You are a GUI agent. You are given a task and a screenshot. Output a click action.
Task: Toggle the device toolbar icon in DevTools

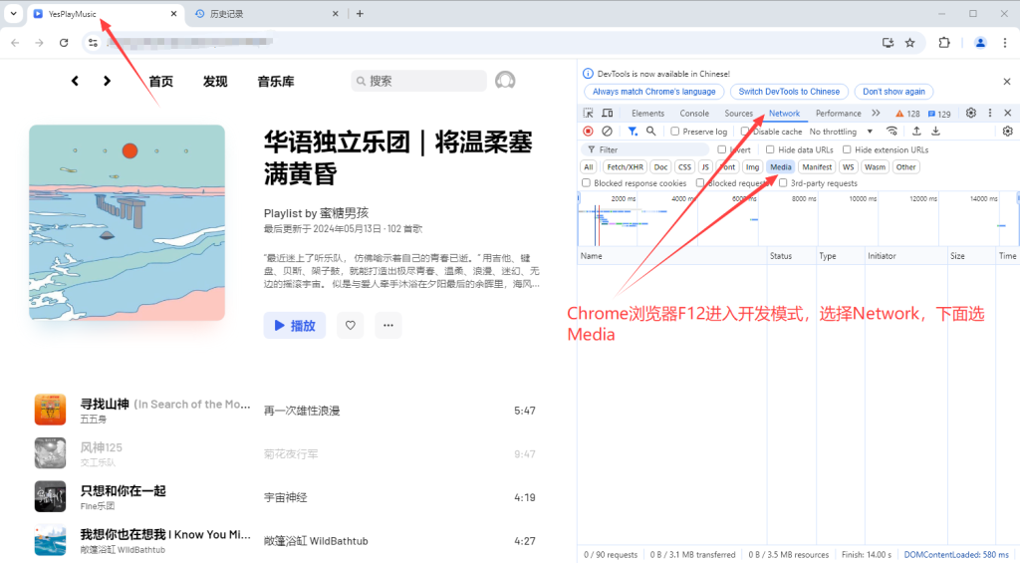[x=608, y=114]
